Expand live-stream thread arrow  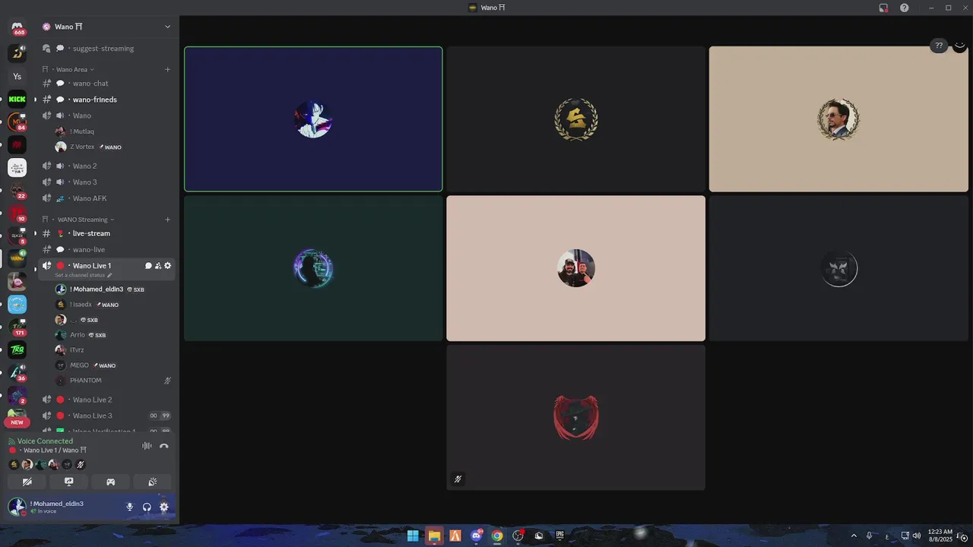34,233
